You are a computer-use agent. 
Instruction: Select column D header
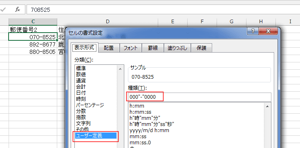click(x=107, y=21)
